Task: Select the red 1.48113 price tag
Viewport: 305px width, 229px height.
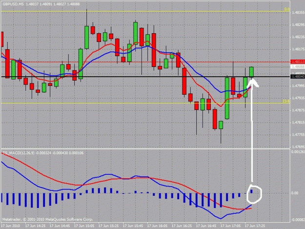Action: 298,62
